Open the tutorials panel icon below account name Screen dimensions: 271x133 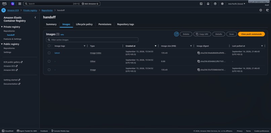(x=267, y=10)
